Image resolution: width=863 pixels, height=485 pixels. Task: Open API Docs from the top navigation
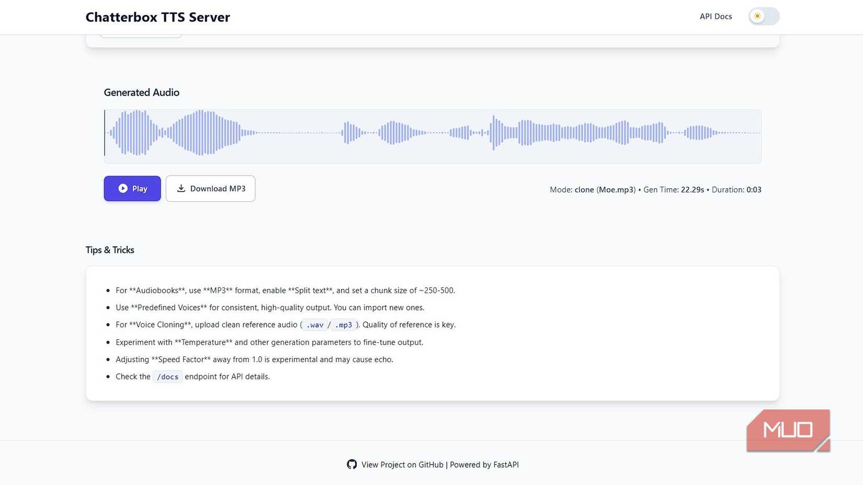[x=715, y=16]
